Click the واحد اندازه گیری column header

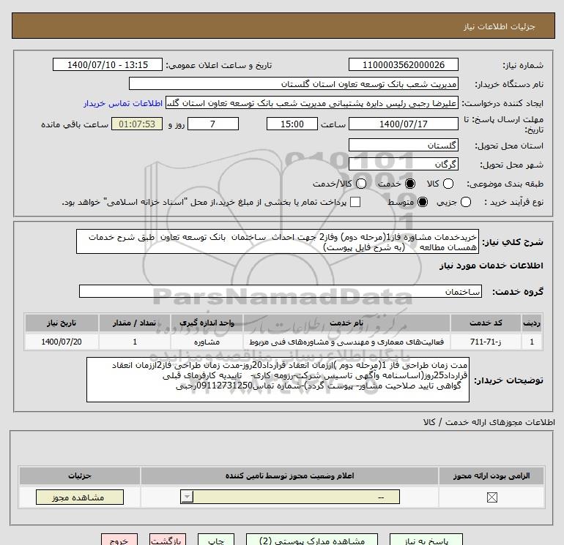[x=207, y=323]
